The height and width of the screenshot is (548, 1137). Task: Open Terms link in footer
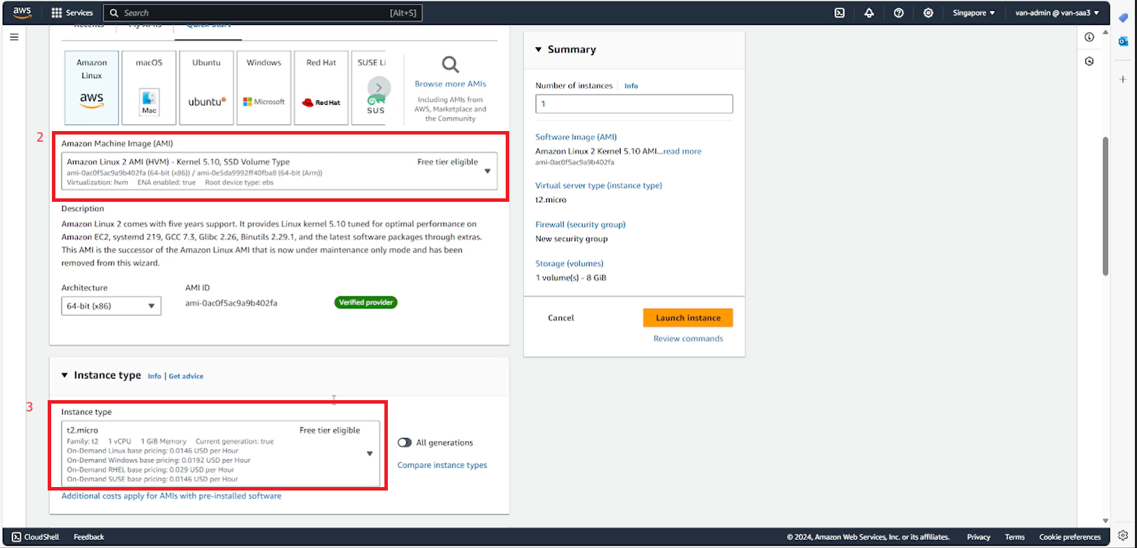coord(1015,537)
